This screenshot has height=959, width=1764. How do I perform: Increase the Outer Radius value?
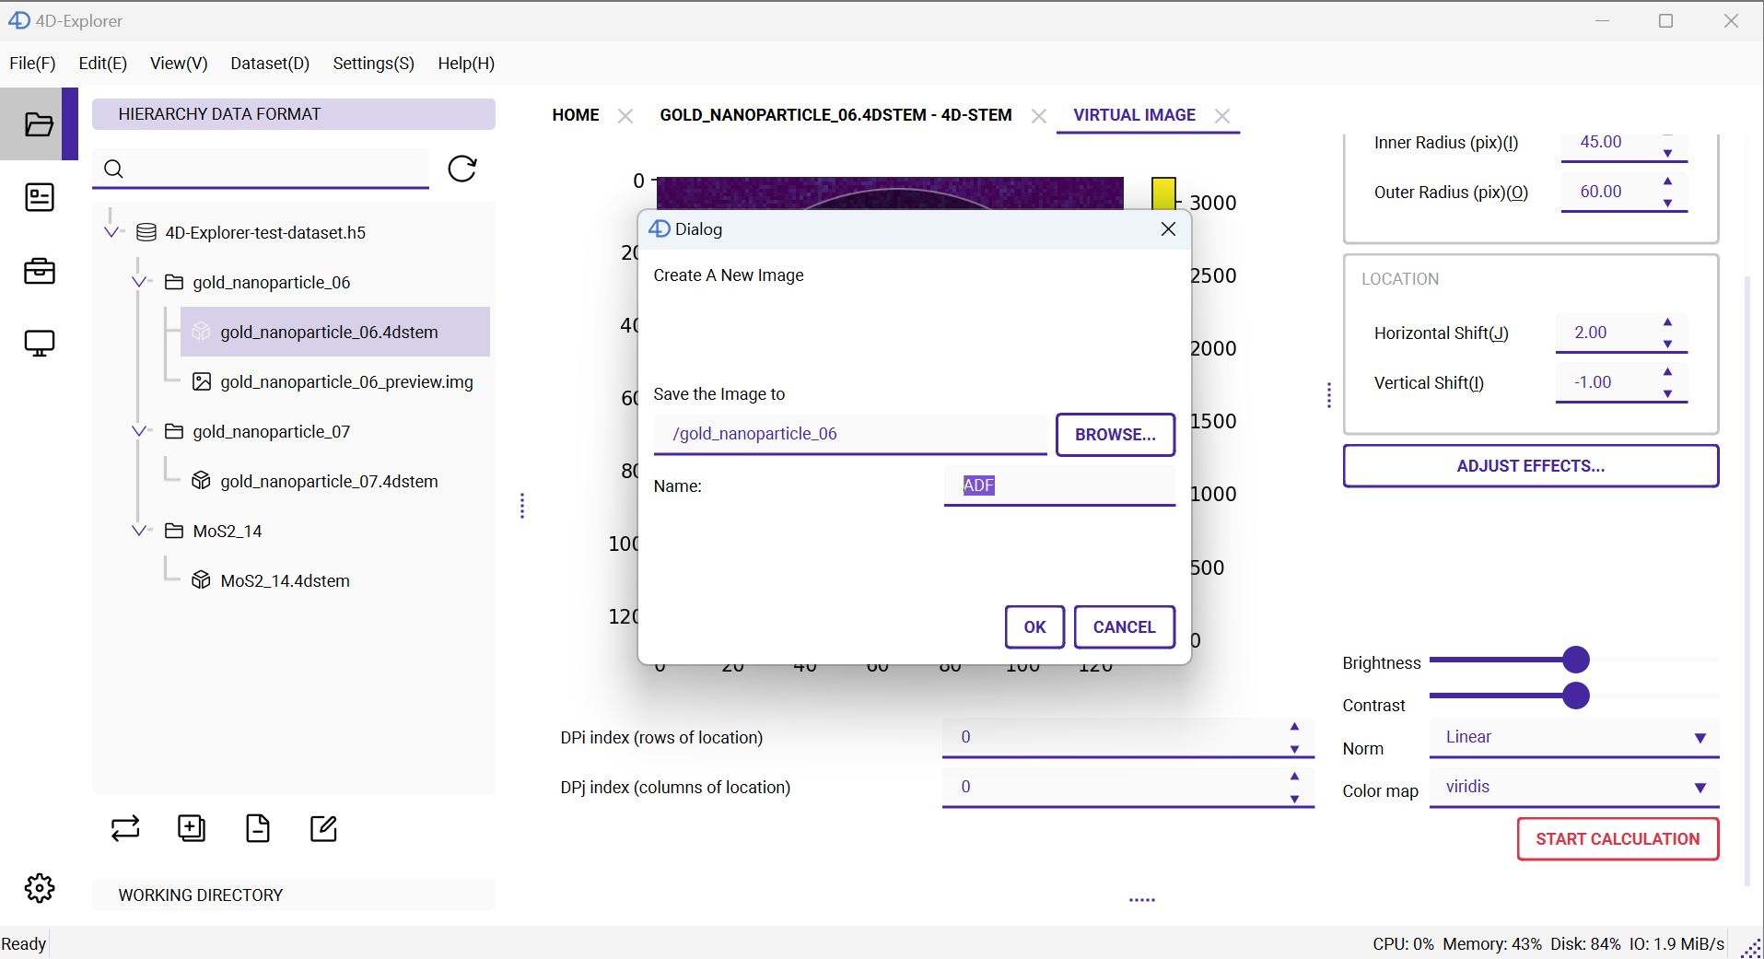(1667, 181)
